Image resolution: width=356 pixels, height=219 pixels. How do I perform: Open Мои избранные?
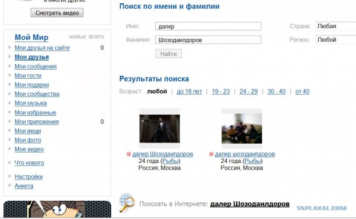coord(36,113)
